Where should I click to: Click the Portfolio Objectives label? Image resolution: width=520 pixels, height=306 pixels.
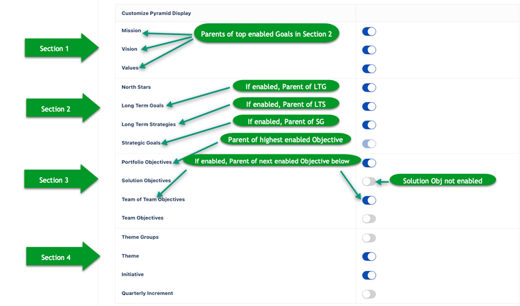tap(146, 162)
